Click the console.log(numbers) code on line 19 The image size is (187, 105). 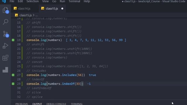pyautogui.click(x=44, y=40)
